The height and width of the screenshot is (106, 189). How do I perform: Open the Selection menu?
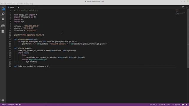9,4
